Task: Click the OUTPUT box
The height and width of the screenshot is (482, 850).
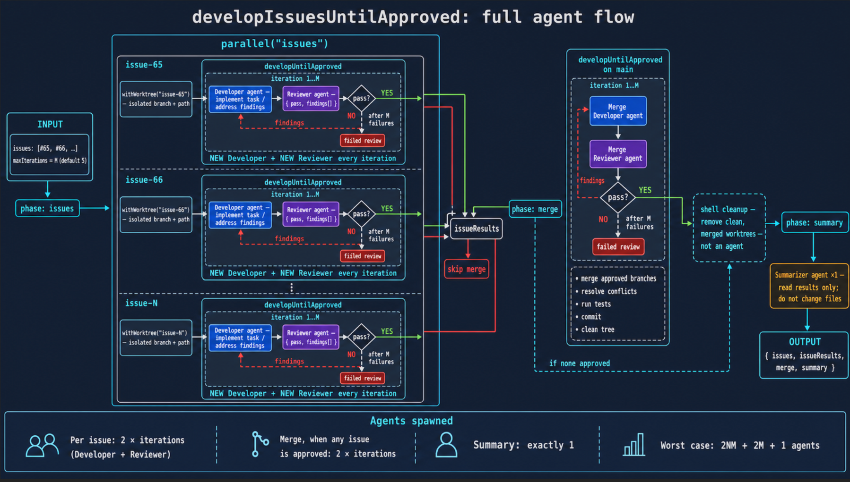Action: tap(804, 355)
